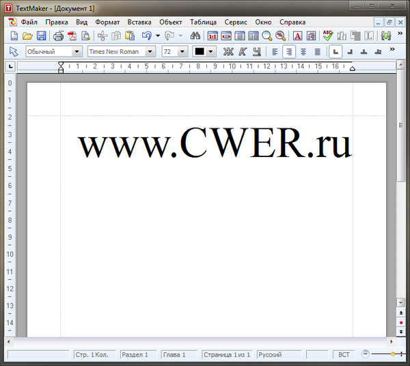The image size is (410, 366).
Task: Click the Русский language field in status bar
Action: (280, 355)
